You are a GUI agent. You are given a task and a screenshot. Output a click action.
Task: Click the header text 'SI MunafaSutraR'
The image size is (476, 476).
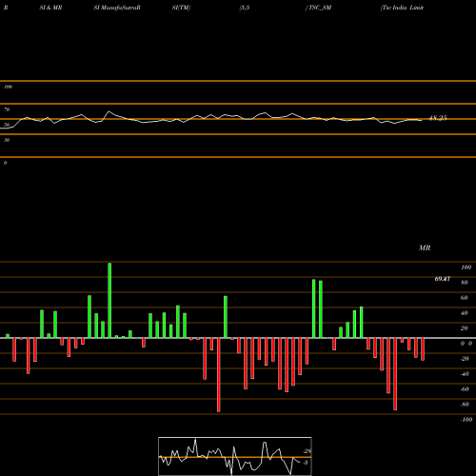click(x=117, y=8)
